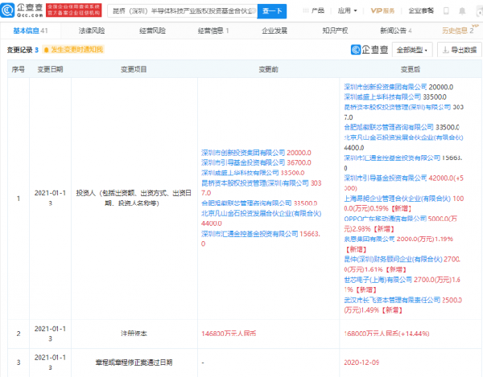Screen dimensions: 483x377
Task: Expand the 应用 dropdown
Action: (347, 10)
